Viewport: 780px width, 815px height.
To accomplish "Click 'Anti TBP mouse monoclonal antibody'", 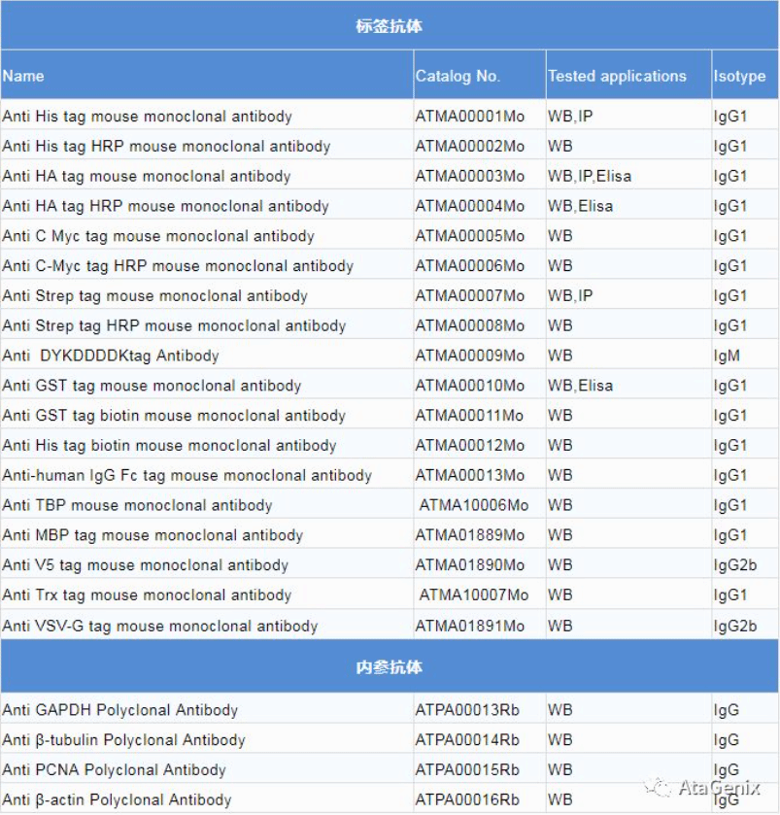I will click(137, 505).
